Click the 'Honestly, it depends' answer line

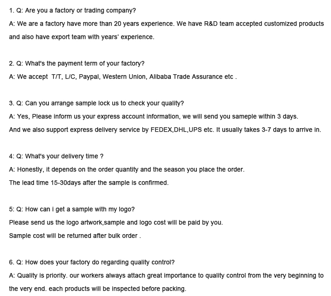coord(127,170)
